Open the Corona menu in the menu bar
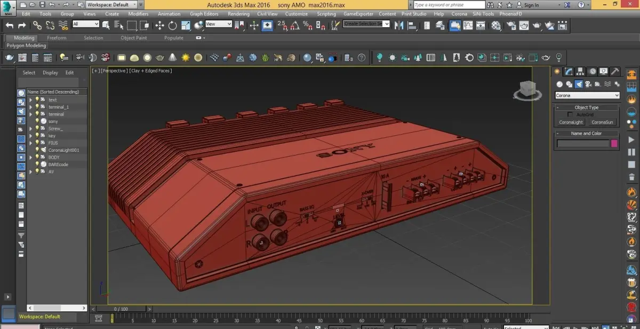640x329 pixels. pos(459,14)
